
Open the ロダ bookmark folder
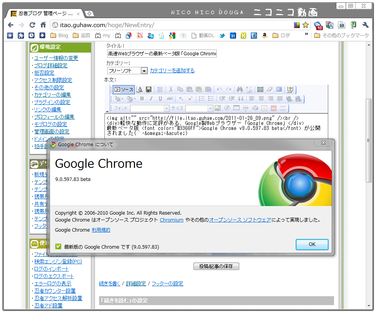point(281,36)
